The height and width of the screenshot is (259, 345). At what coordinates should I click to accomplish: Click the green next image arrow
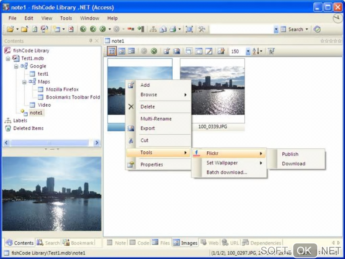pyautogui.click(x=154, y=51)
